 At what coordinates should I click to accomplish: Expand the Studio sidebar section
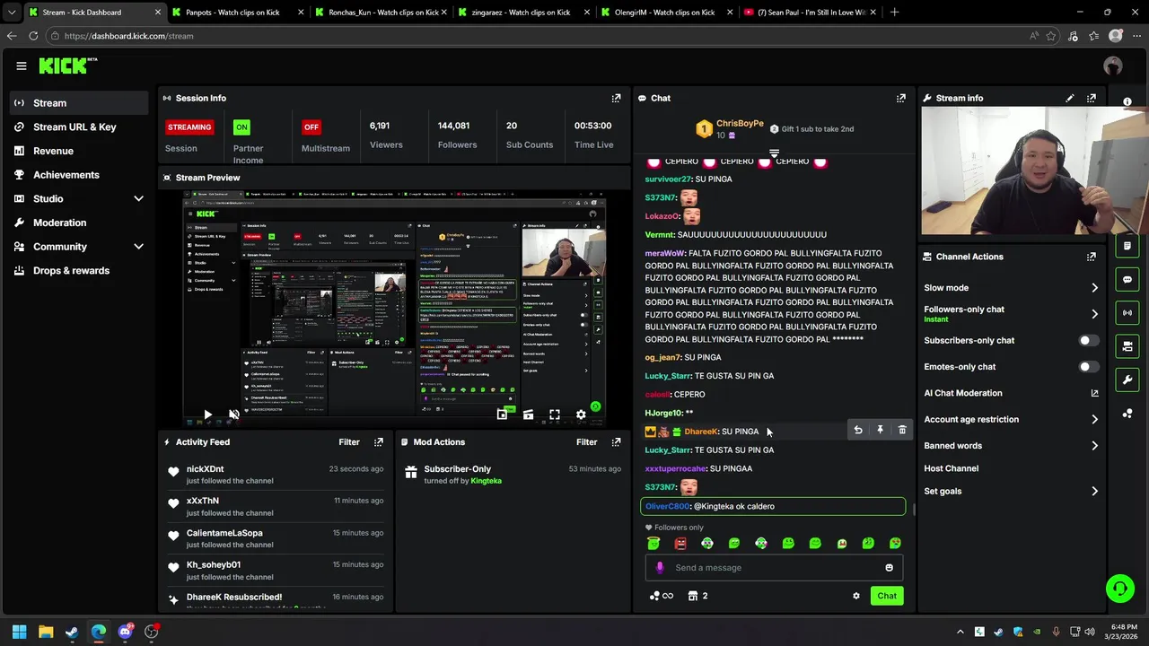138,198
